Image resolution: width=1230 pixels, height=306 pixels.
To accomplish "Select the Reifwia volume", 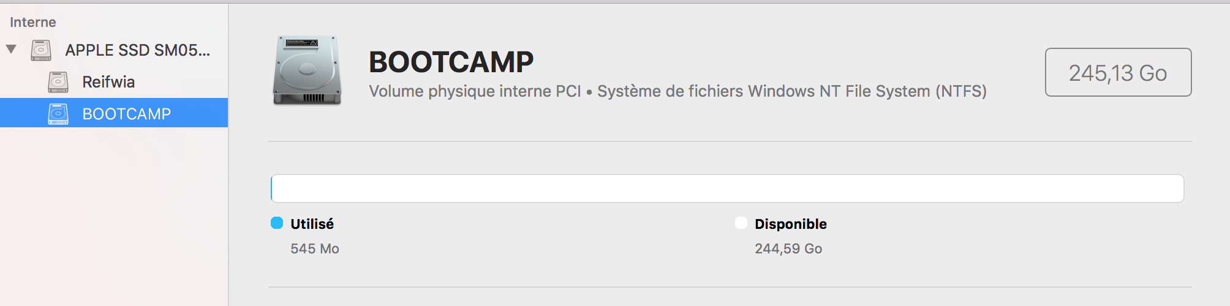I will click(x=108, y=82).
